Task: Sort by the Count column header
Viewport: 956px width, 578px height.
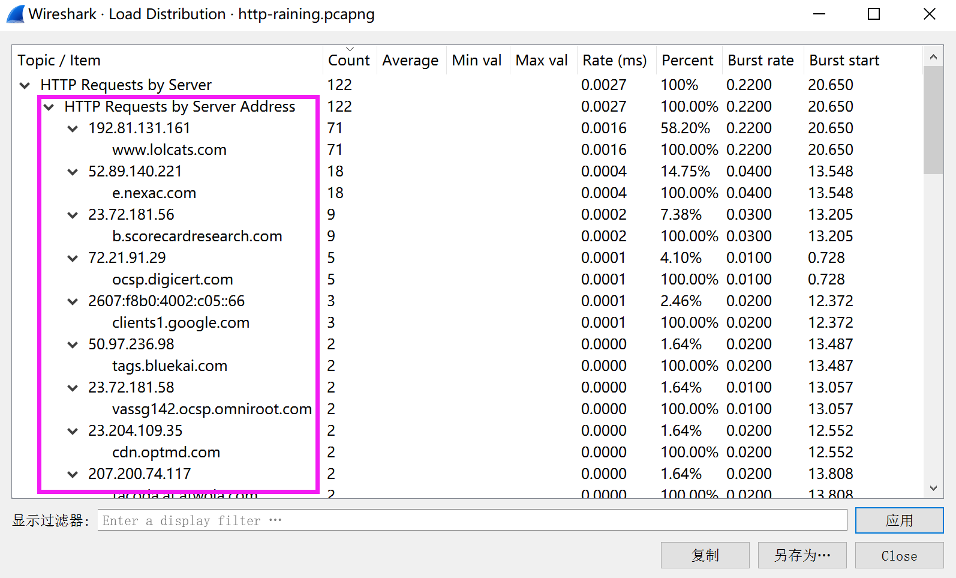Action: 350,60
